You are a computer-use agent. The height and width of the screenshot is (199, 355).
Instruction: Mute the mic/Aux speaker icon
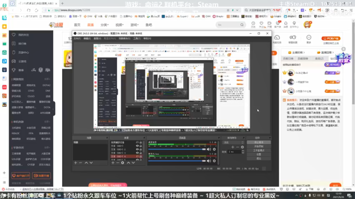pyautogui.click(x=209, y=161)
